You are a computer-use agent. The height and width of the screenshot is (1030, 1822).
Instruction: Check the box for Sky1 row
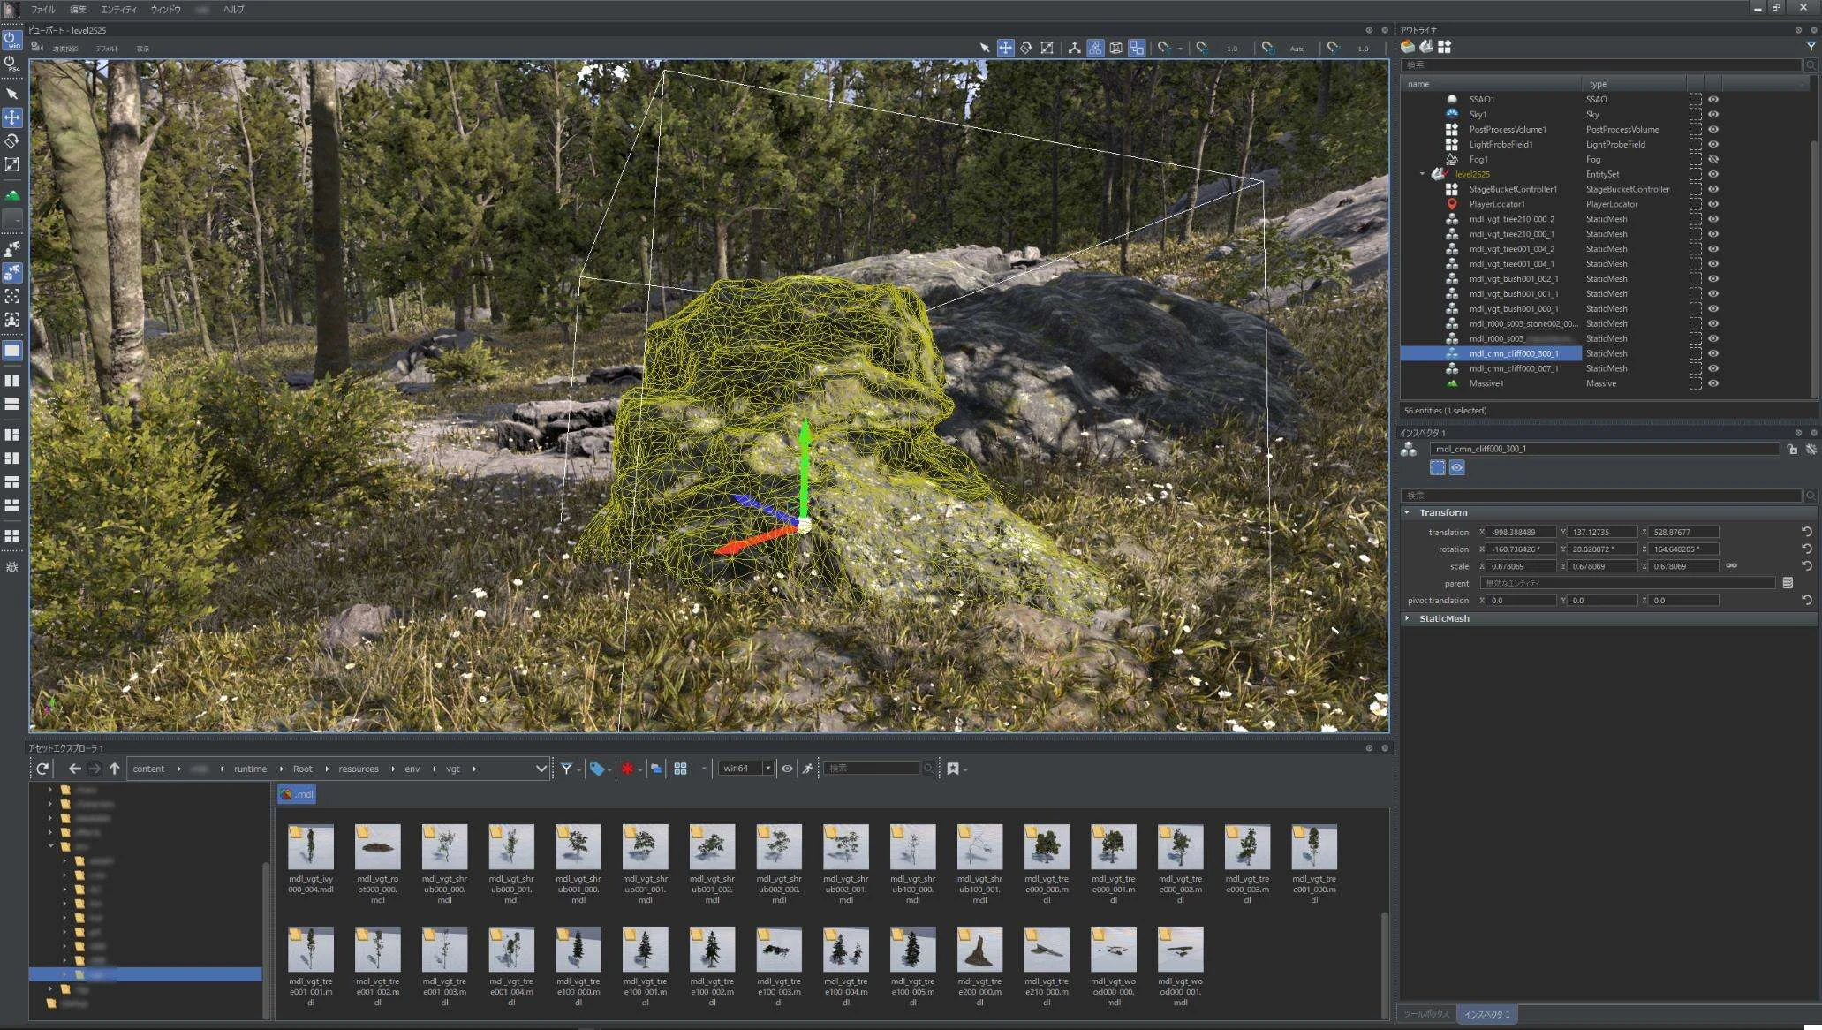click(x=1695, y=114)
